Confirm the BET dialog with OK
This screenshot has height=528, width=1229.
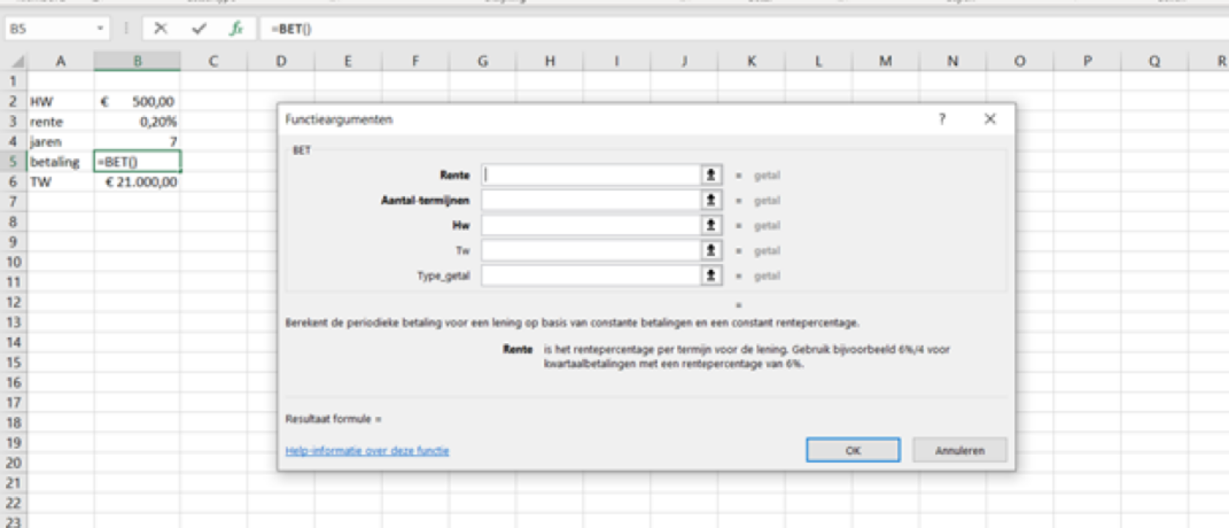pos(852,450)
